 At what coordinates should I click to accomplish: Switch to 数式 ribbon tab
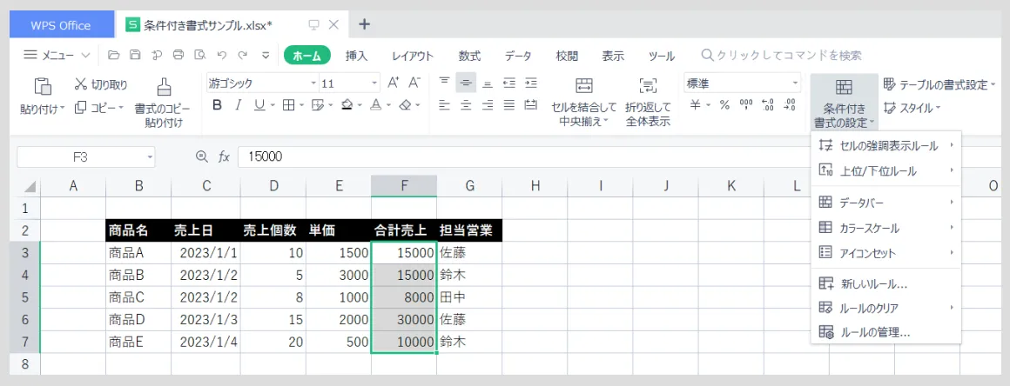pyautogui.click(x=469, y=56)
